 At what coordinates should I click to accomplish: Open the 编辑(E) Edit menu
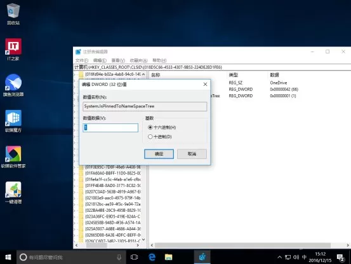(100, 60)
